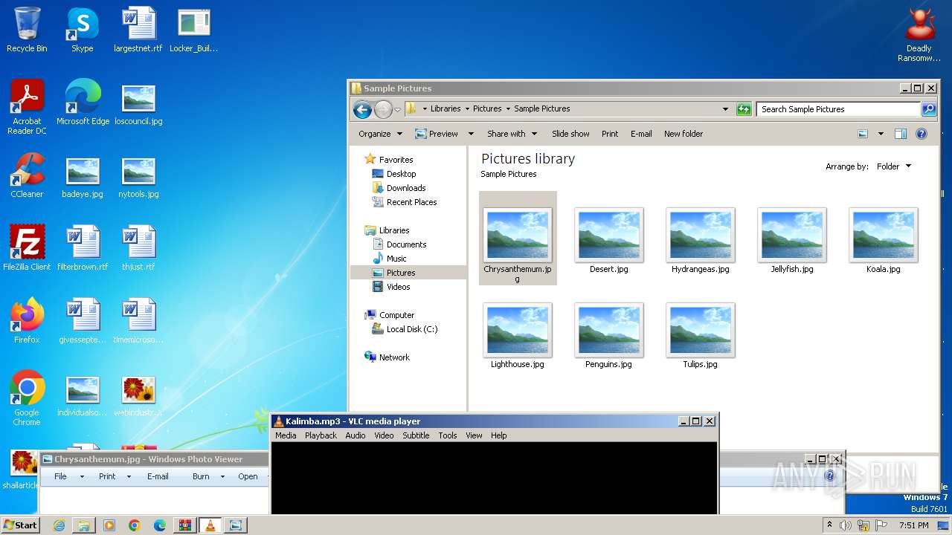Select Local Disk (C:) in navigation pane
The height and width of the screenshot is (535, 952).
click(412, 329)
